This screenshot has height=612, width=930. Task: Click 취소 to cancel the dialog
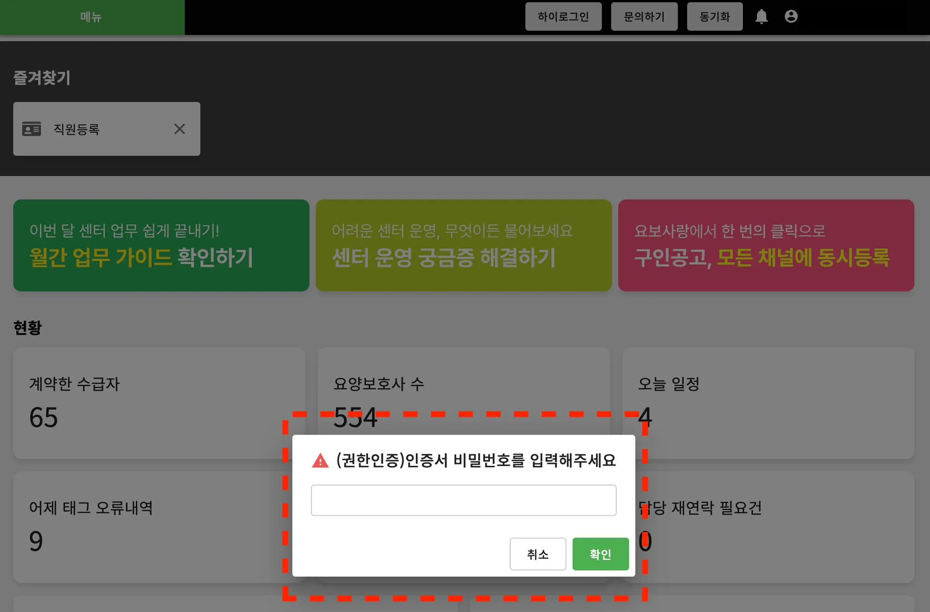(538, 554)
